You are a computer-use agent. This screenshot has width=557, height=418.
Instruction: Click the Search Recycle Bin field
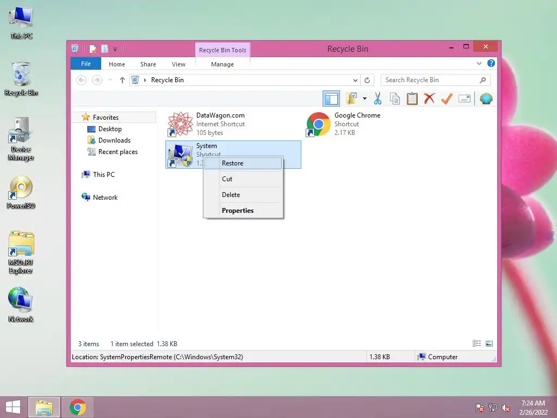pos(435,80)
